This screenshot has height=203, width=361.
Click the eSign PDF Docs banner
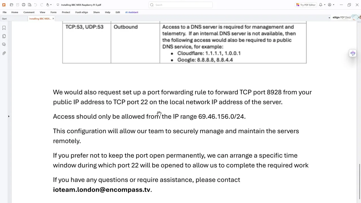(342, 17)
